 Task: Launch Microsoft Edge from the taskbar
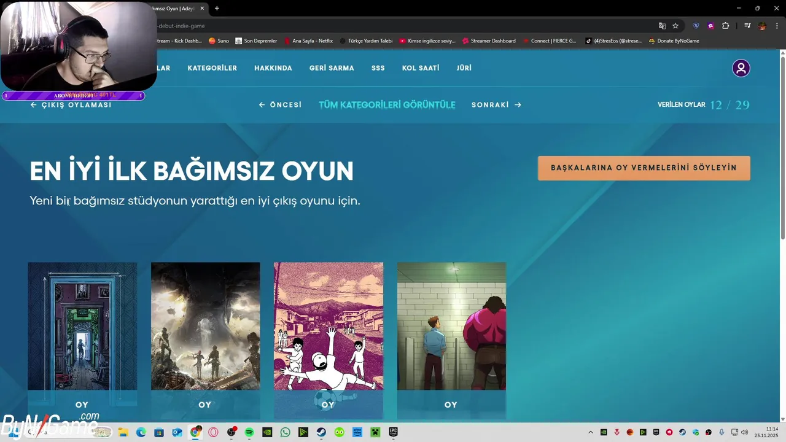141,432
